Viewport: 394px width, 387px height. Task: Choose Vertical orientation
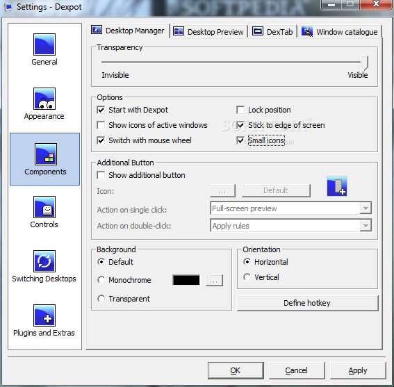(247, 277)
